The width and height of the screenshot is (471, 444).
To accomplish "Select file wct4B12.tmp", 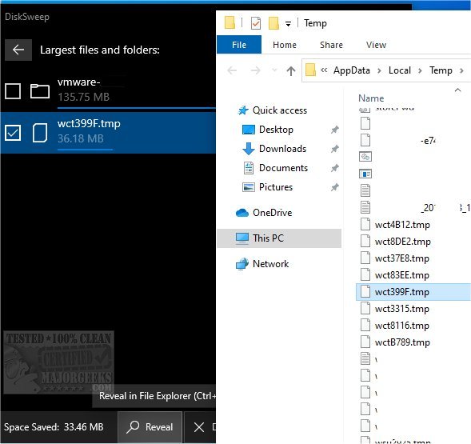I will click(402, 225).
